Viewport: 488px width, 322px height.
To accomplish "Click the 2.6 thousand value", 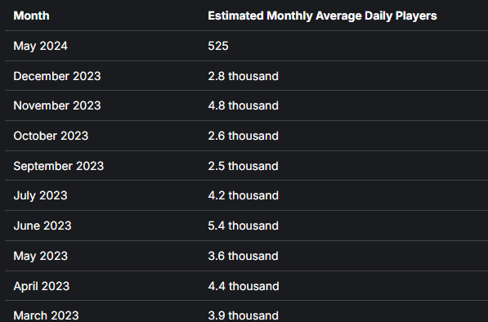I will click(243, 136).
